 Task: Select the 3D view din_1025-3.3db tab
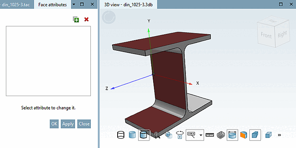pos(129,4)
